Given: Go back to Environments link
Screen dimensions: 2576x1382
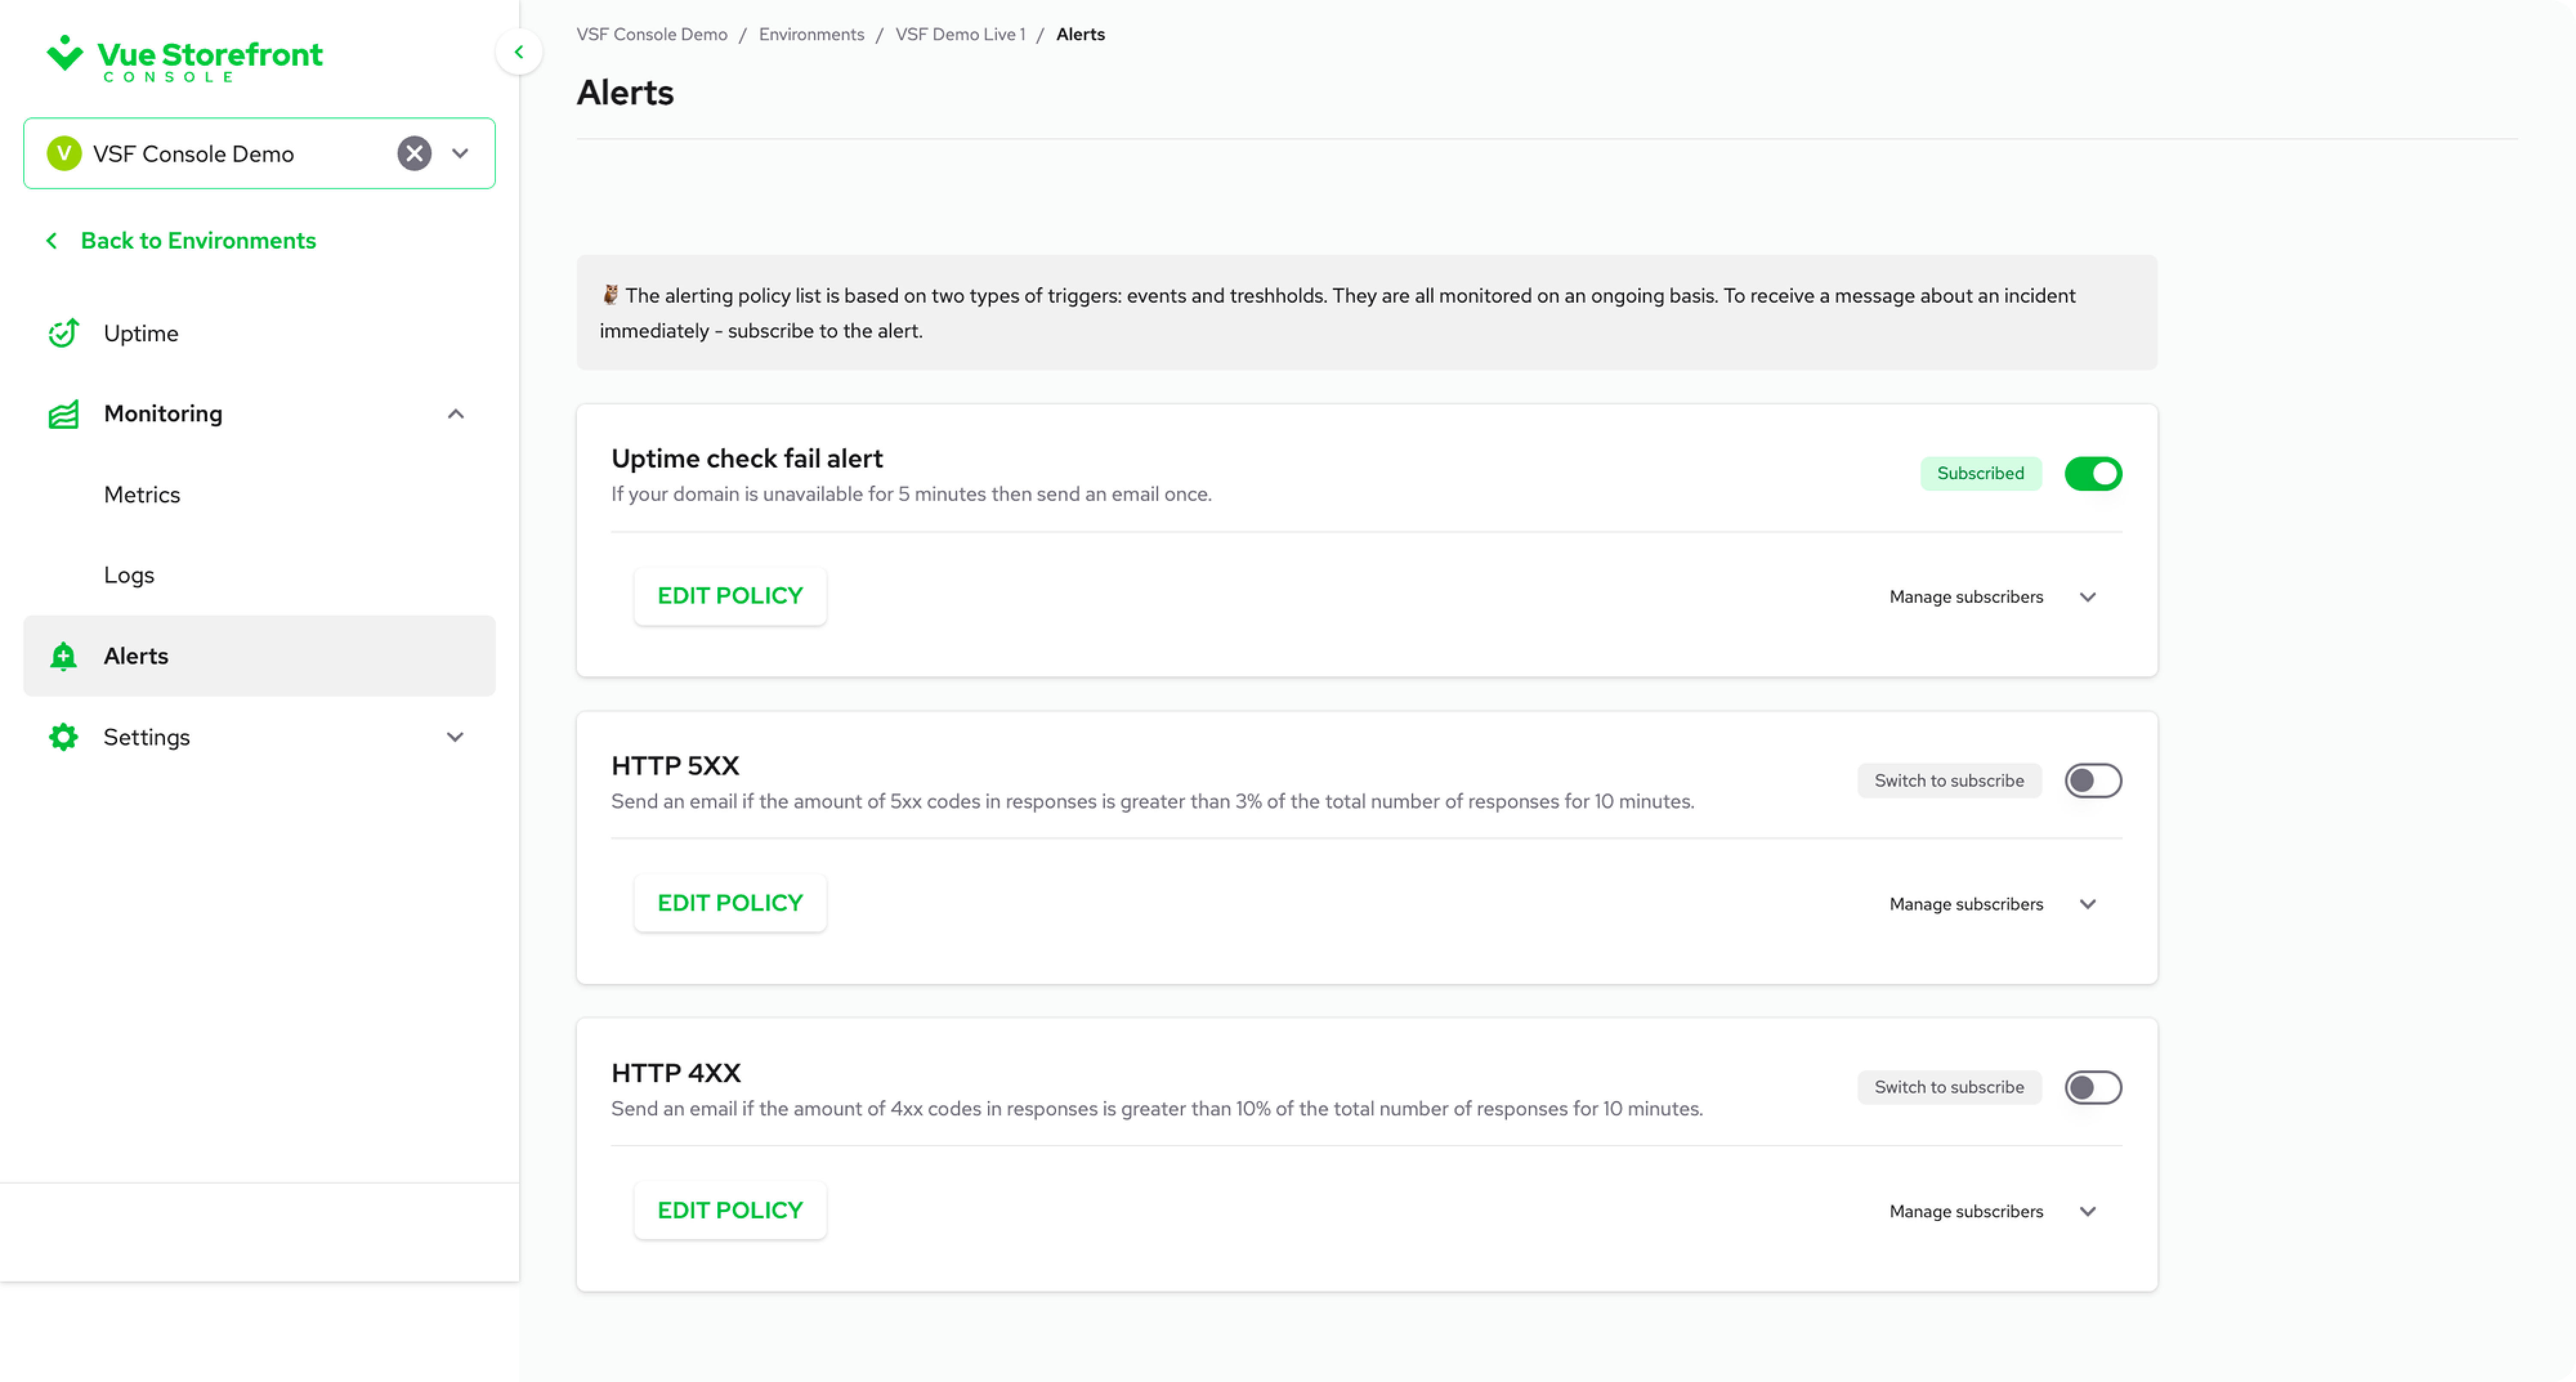Looking at the screenshot, I should tap(198, 241).
